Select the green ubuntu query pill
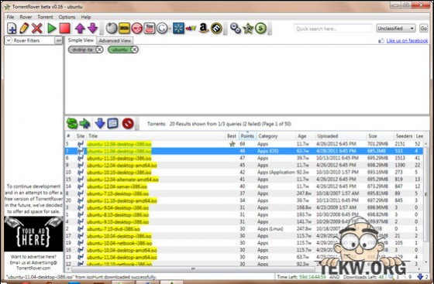 [119, 50]
